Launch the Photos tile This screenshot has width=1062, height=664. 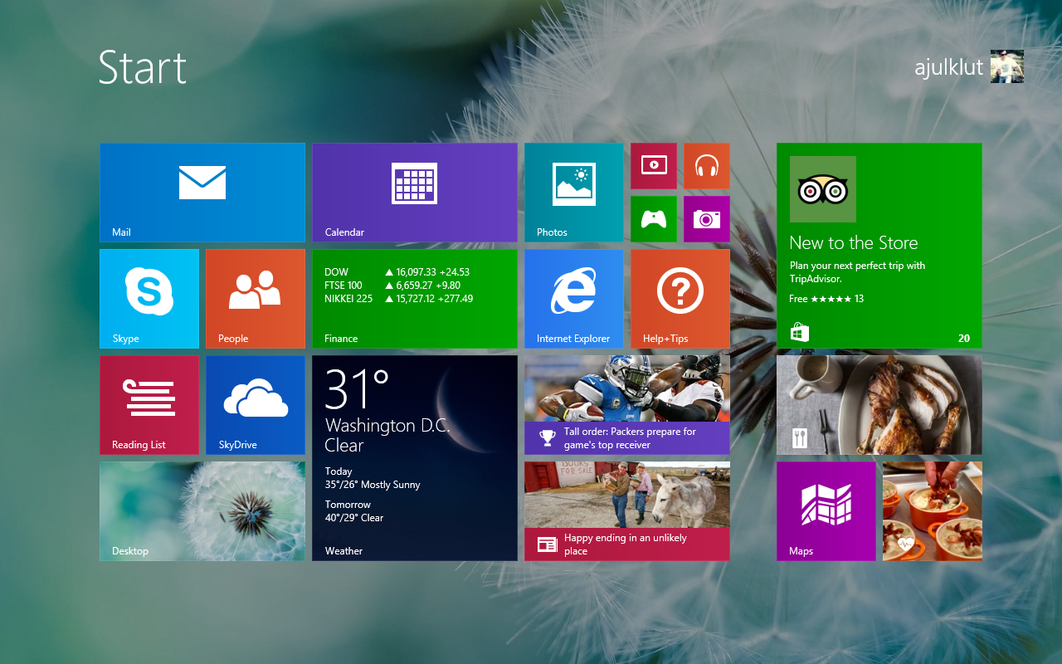coord(574,193)
